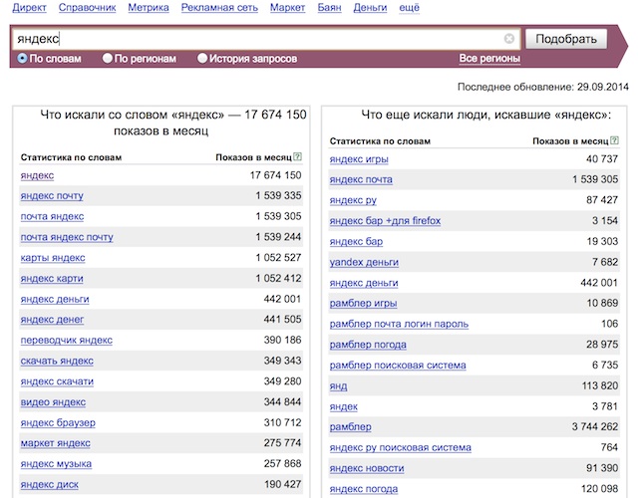Open the 'почта яндекс' keyword link
Image resolution: width=638 pixels, height=498 pixels.
click(52, 217)
